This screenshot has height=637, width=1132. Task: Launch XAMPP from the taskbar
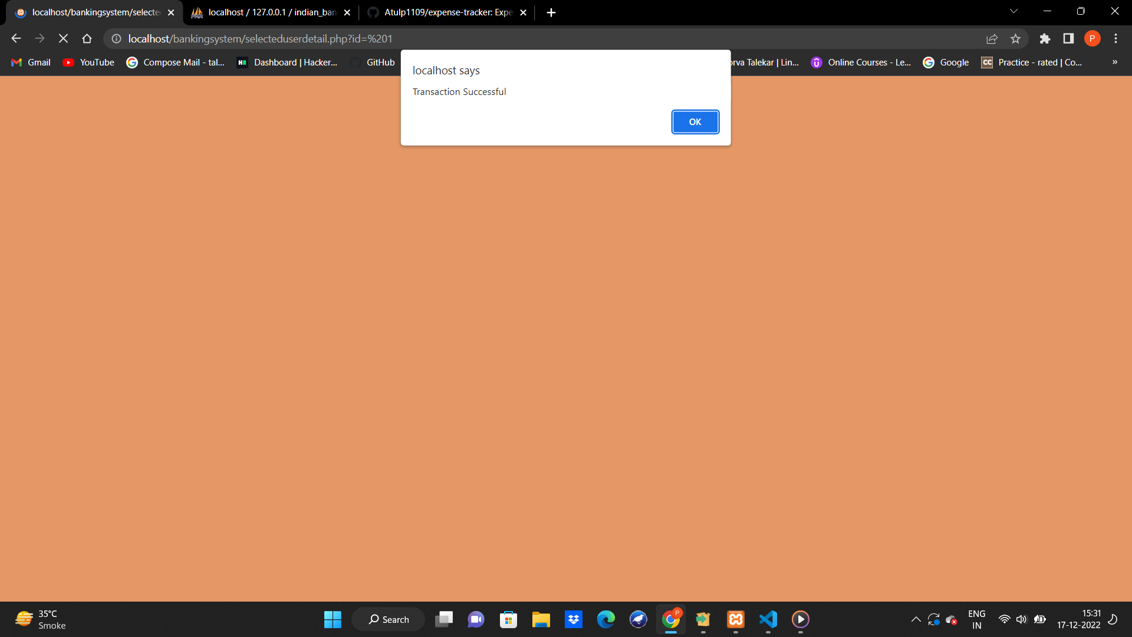tap(735, 619)
